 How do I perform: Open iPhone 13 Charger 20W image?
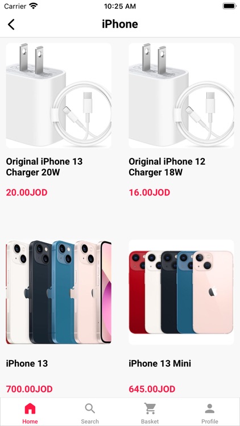coord(59,95)
